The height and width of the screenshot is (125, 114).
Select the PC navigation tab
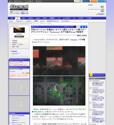coord(18,18)
